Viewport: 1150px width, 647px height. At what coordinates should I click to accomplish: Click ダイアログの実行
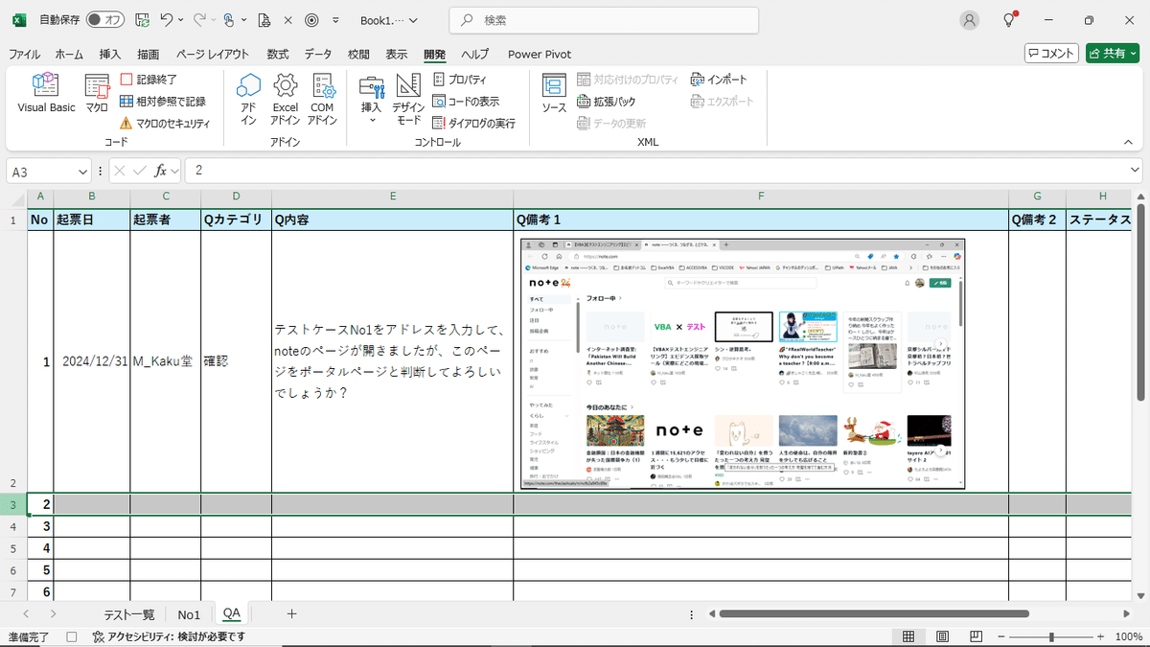coord(473,124)
